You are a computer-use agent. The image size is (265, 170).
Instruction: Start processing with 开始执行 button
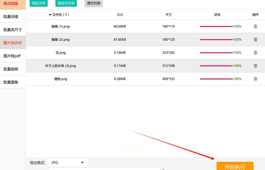235,166
